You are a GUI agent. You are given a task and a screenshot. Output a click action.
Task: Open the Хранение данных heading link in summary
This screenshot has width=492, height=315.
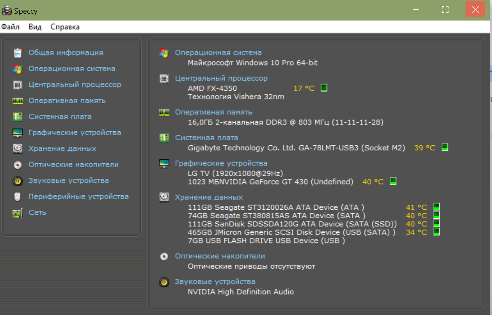pyautogui.click(x=208, y=197)
